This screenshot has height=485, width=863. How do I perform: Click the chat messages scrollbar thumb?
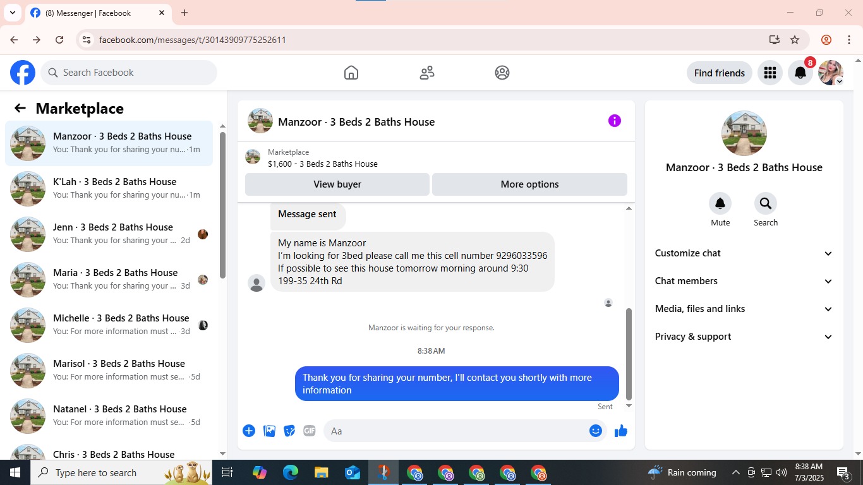tap(629, 354)
